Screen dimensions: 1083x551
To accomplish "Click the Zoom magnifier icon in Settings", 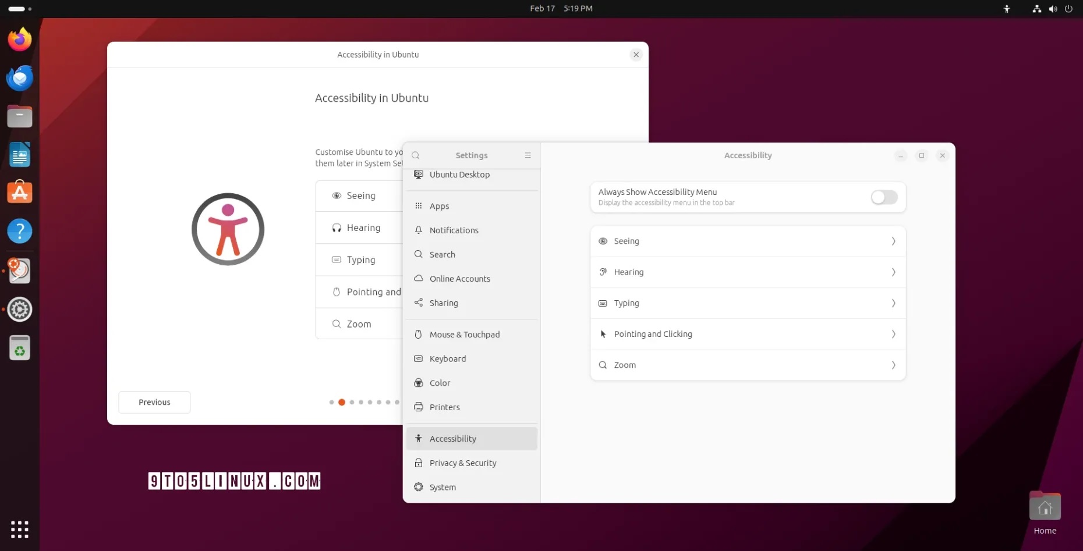I will [x=603, y=365].
